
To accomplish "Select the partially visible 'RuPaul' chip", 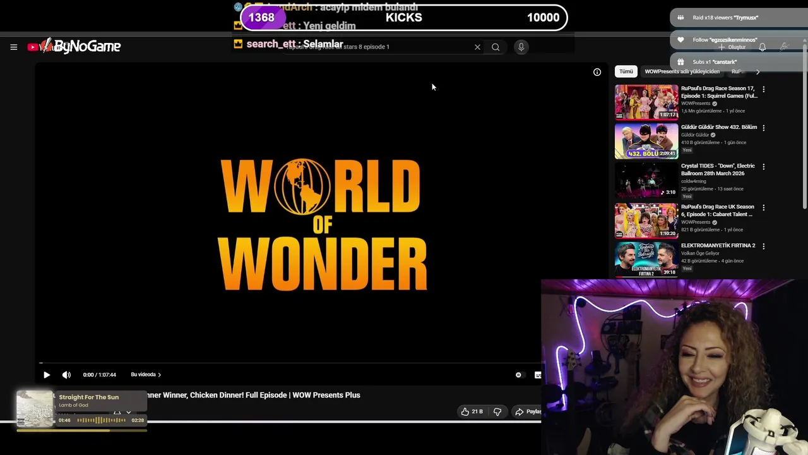I will 737,71.
